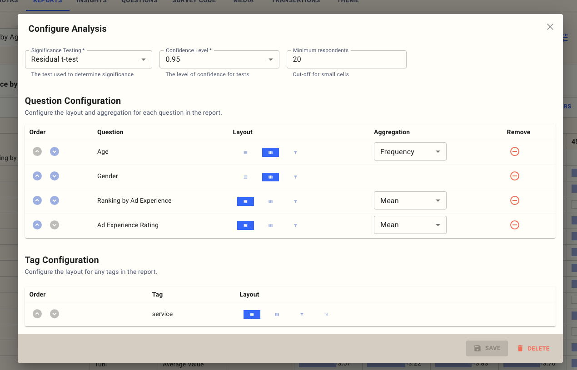Remove Ad Experience Rating question

coord(514,225)
